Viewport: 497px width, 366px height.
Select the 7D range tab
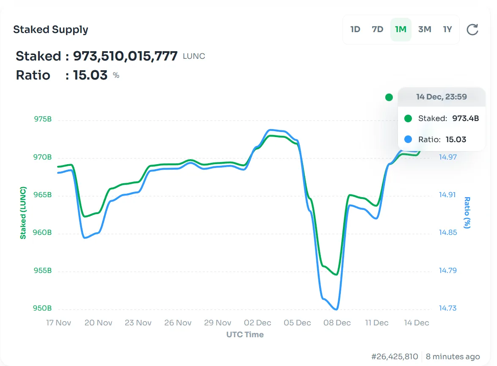378,30
